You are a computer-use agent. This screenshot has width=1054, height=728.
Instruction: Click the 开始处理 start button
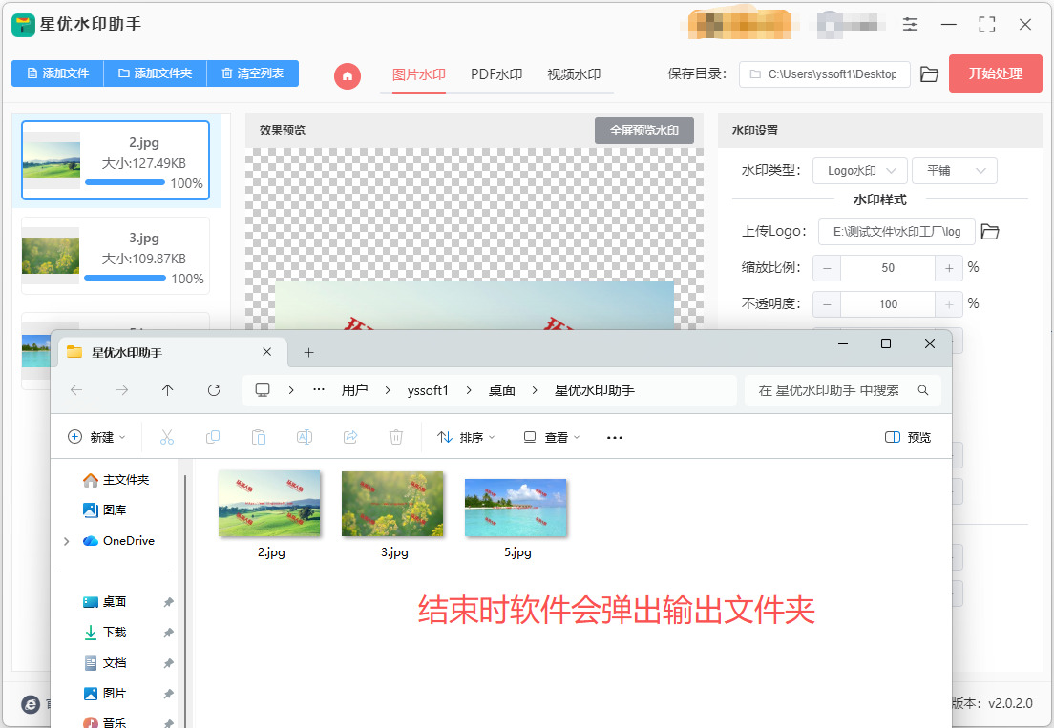(995, 73)
